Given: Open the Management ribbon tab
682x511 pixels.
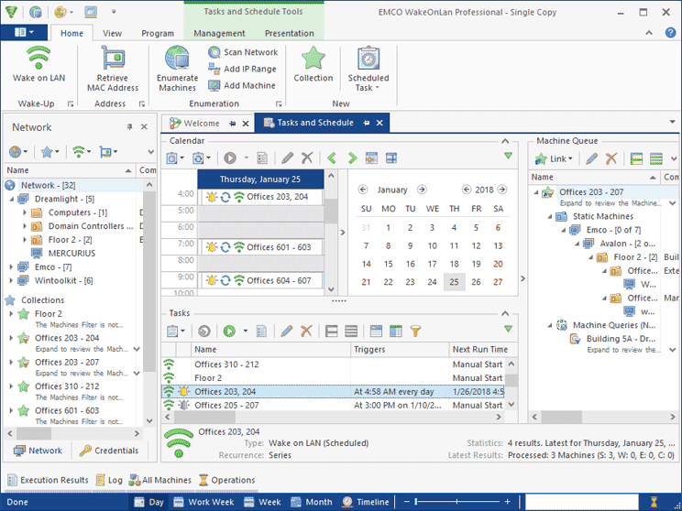Looking at the screenshot, I should 219,33.
